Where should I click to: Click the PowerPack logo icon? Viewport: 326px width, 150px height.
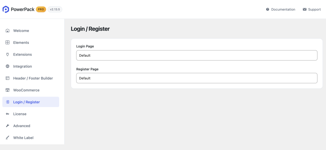coord(6,9)
